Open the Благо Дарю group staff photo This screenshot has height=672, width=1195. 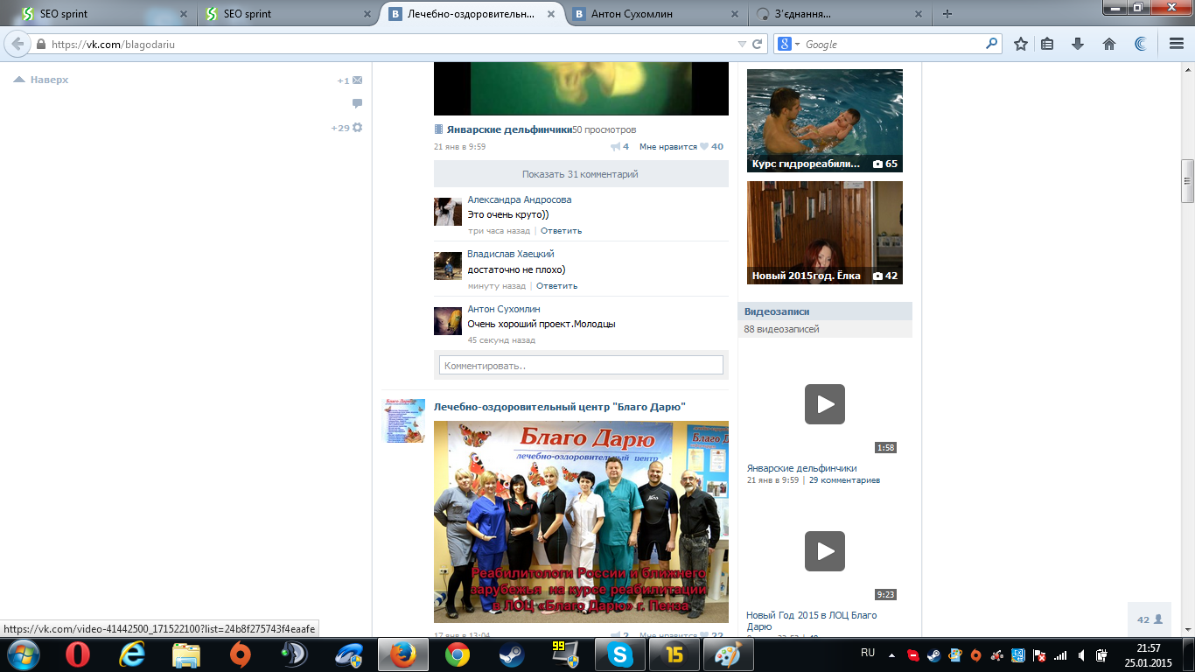tap(581, 521)
